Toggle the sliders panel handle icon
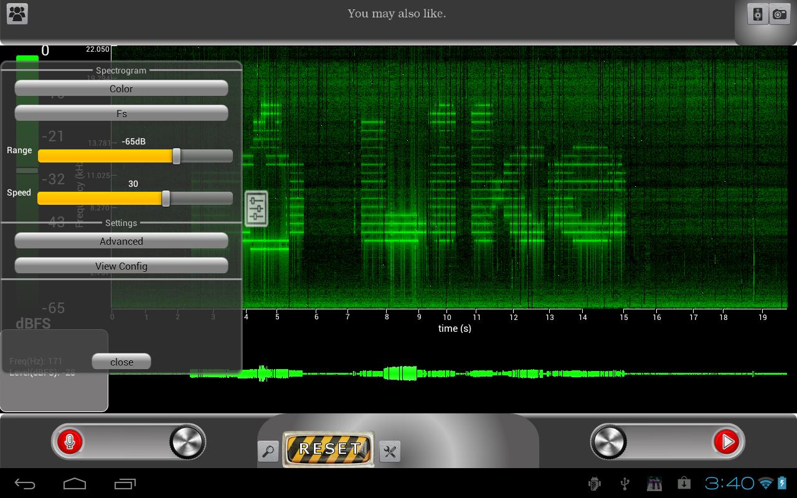797x498 pixels. pos(256,208)
